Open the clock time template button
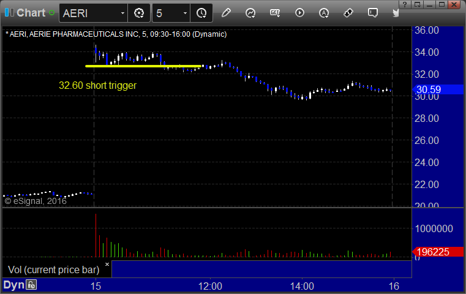Image resolution: width=466 pixels, height=294 pixels. pos(201,13)
